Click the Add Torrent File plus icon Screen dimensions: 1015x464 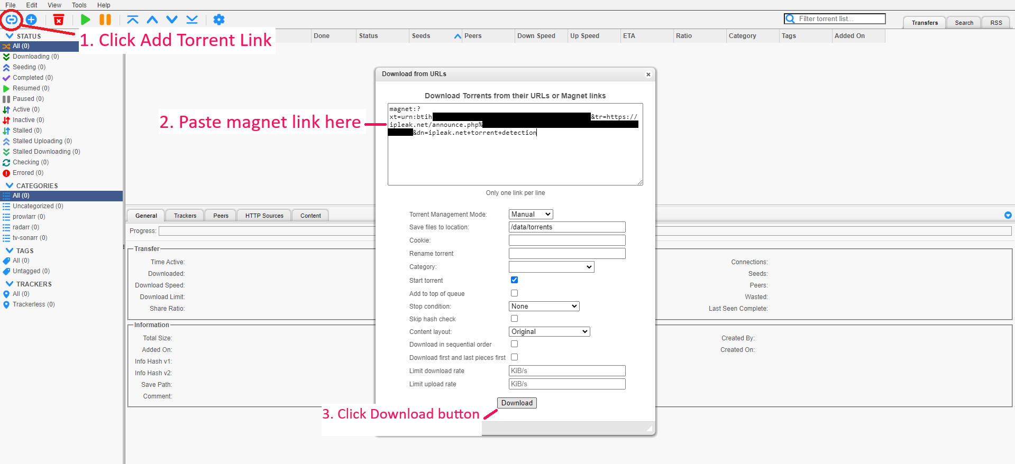click(x=31, y=20)
